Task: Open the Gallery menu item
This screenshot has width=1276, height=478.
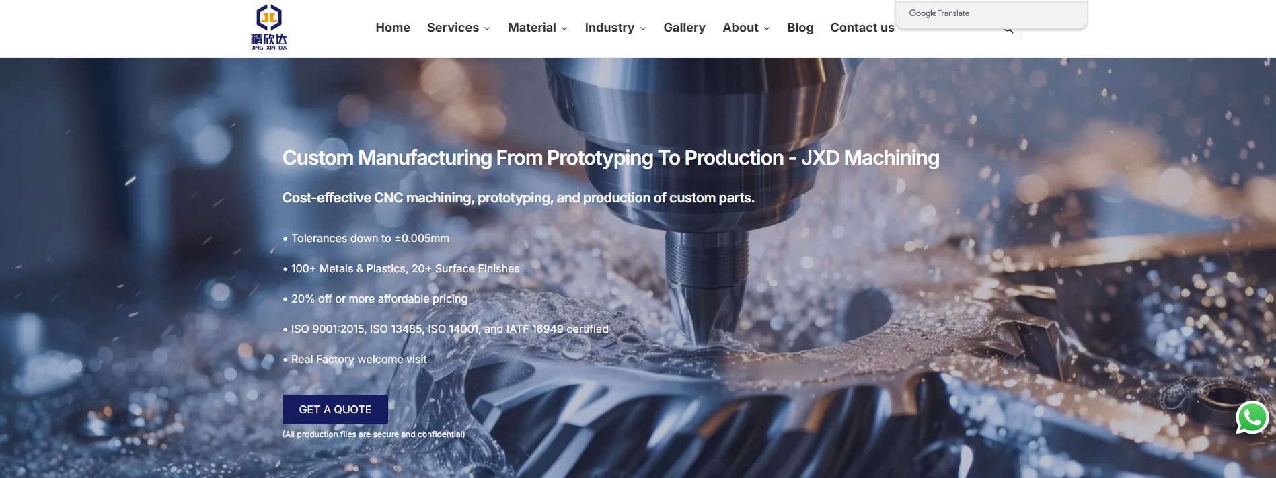Action: click(x=684, y=28)
